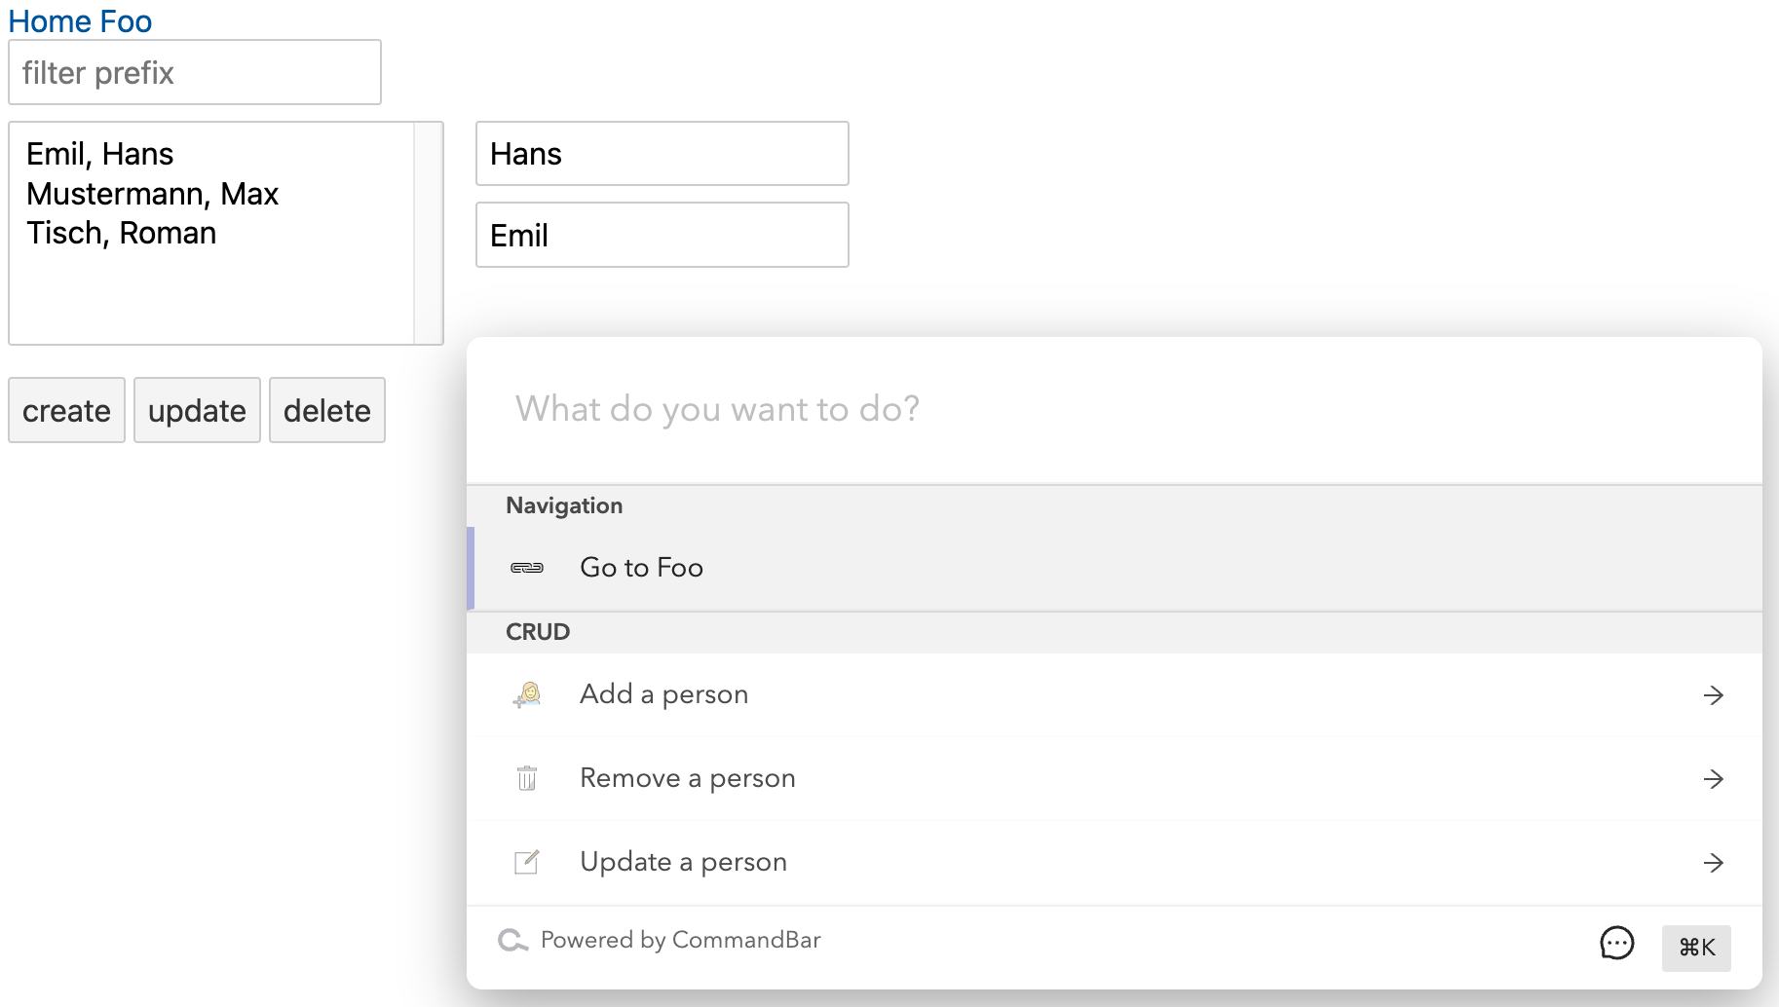Expand the arrow next to Update a person
Screen dimensions: 1779x1007
coord(1714,863)
